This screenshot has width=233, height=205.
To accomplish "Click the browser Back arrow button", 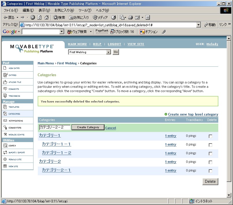I will click(9, 18).
